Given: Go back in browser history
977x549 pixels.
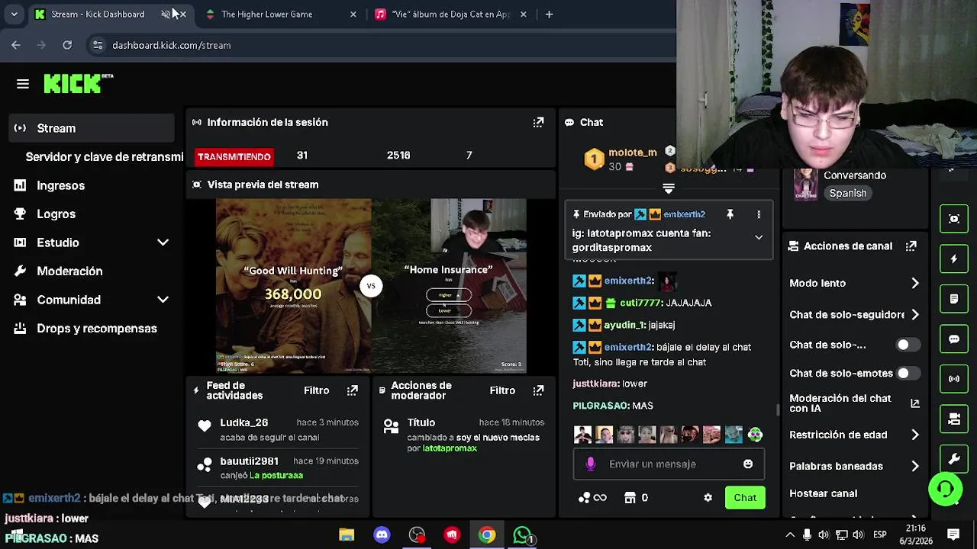Looking at the screenshot, I should coord(16,45).
